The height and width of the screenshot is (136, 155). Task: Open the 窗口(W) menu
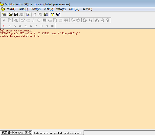point(74,9)
